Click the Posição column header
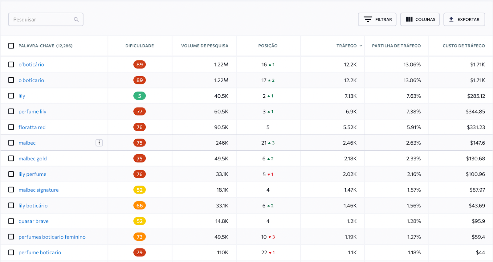This screenshot has height=262, width=493. pyautogui.click(x=268, y=46)
